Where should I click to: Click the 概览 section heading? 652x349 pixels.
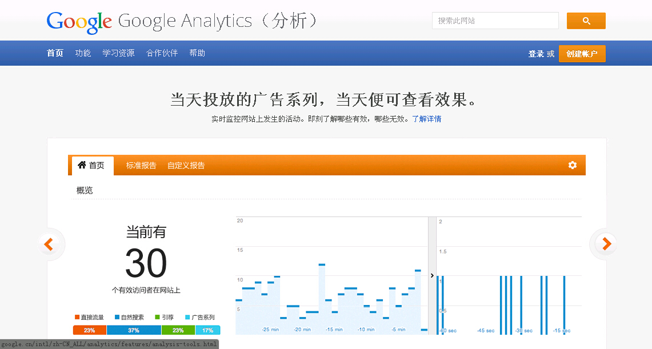click(85, 190)
